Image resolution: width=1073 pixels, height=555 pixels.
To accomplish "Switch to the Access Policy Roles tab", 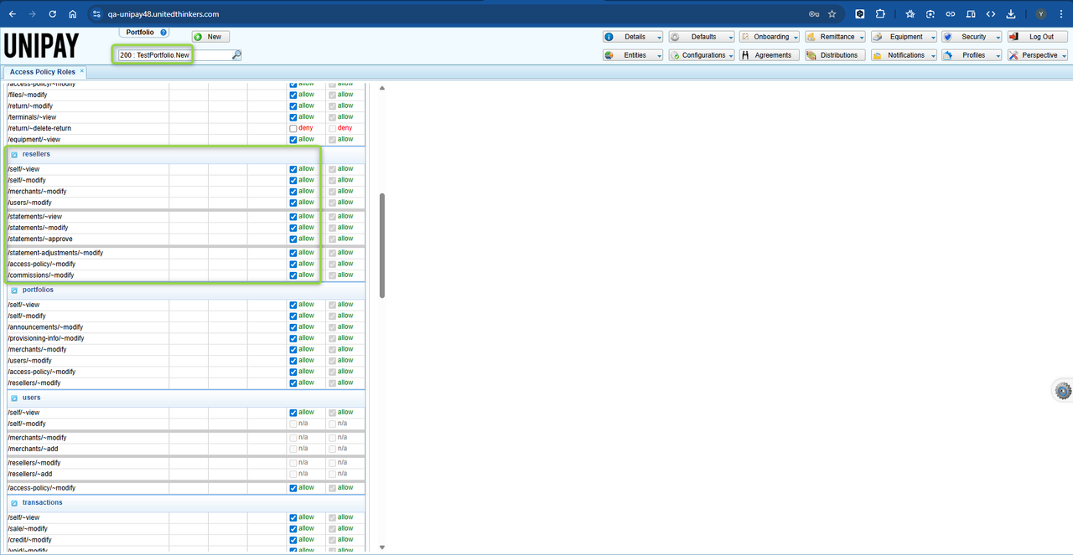I will (x=42, y=72).
